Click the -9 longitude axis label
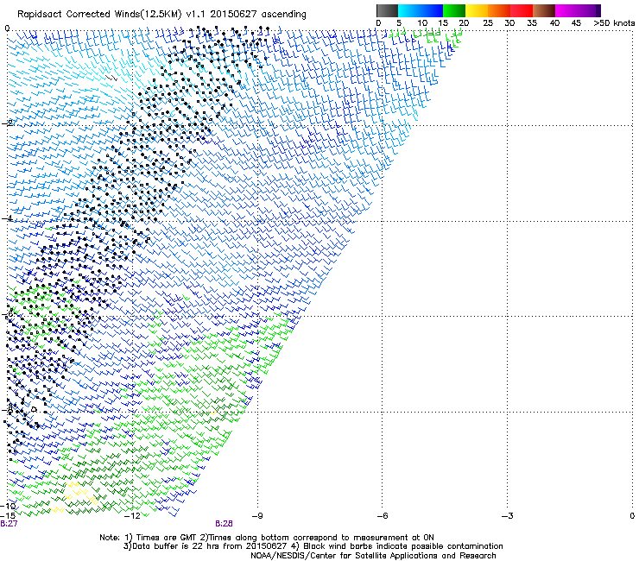 click(x=257, y=516)
